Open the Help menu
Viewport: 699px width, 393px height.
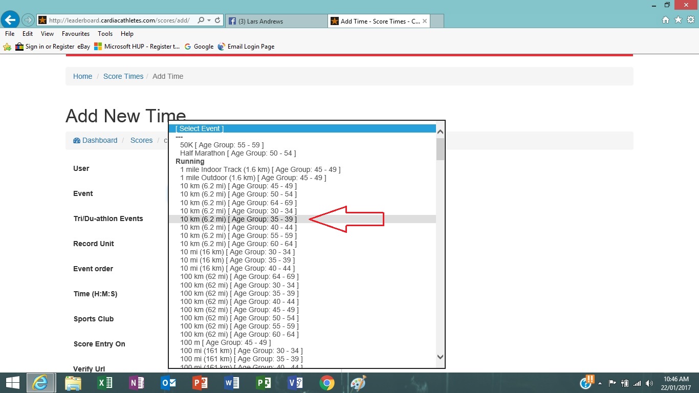[127, 34]
